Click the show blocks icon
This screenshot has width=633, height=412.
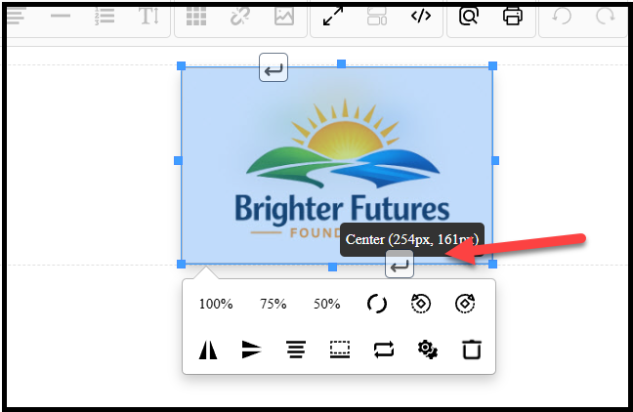pyautogui.click(x=377, y=17)
